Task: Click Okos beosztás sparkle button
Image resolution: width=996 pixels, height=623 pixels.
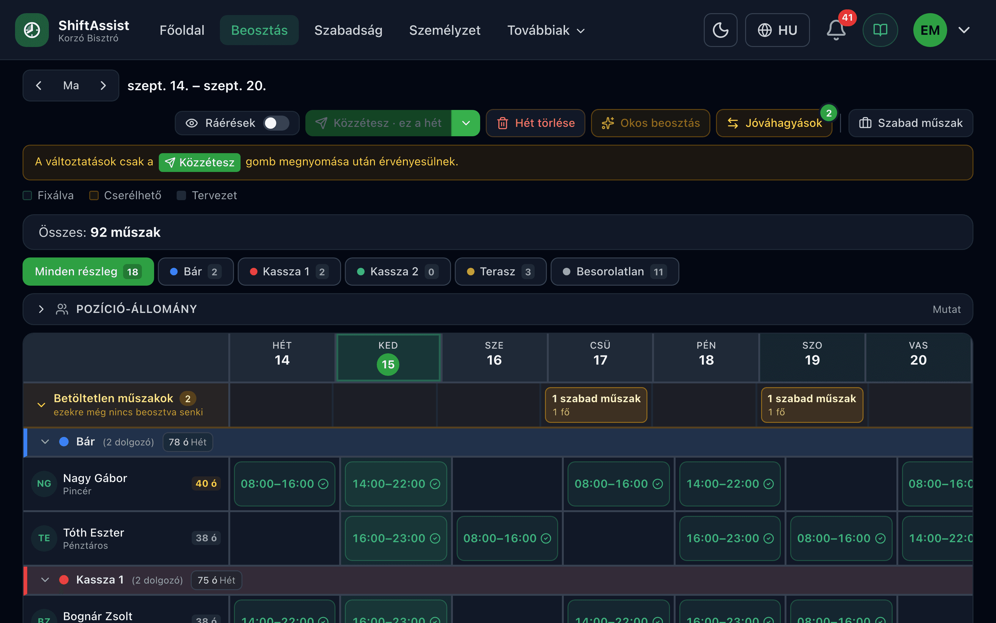Action: click(651, 123)
